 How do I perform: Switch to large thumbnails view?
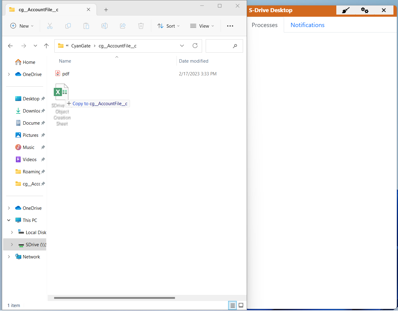click(241, 305)
